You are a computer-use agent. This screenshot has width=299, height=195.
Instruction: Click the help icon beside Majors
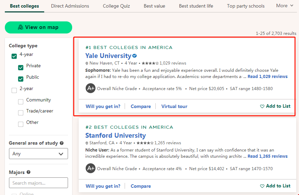pyautogui.click(x=29, y=172)
